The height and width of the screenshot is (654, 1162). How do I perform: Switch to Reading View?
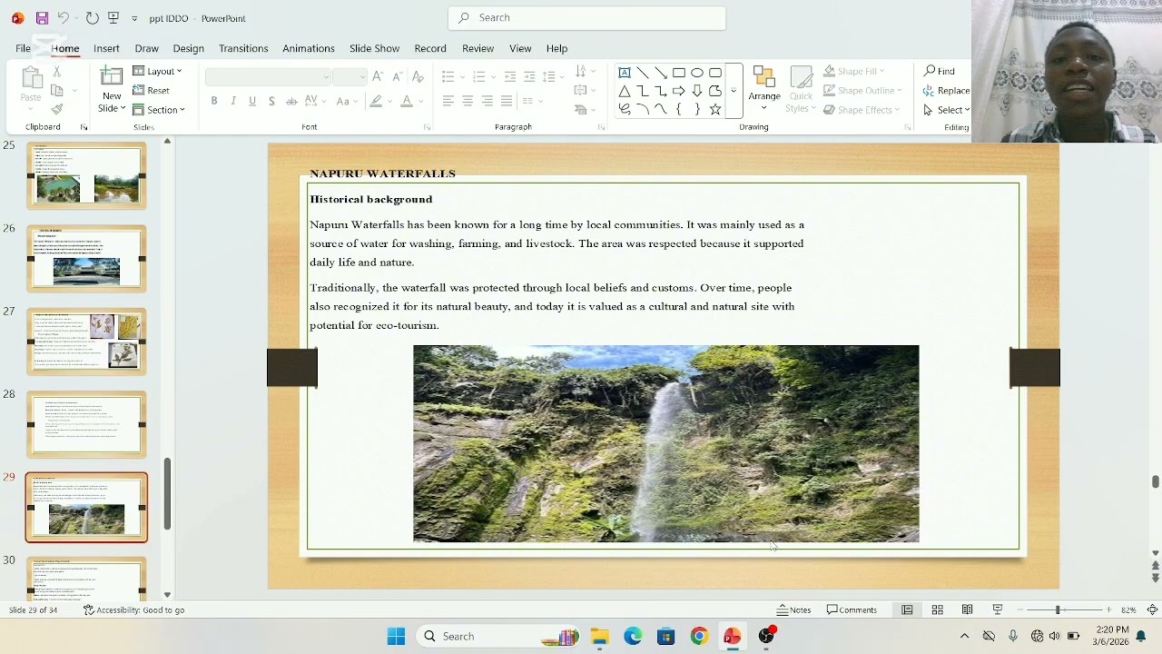pyautogui.click(x=968, y=609)
